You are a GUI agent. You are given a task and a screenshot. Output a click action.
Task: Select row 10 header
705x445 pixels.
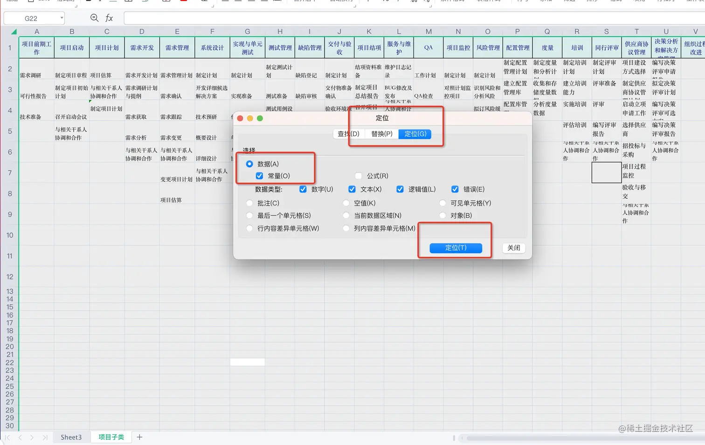pyautogui.click(x=9, y=235)
